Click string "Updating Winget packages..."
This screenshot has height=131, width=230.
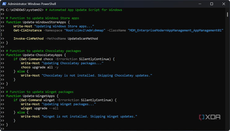tap(69, 104)
